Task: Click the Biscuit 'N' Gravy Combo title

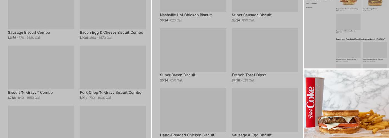Action: tap(30, 93)
